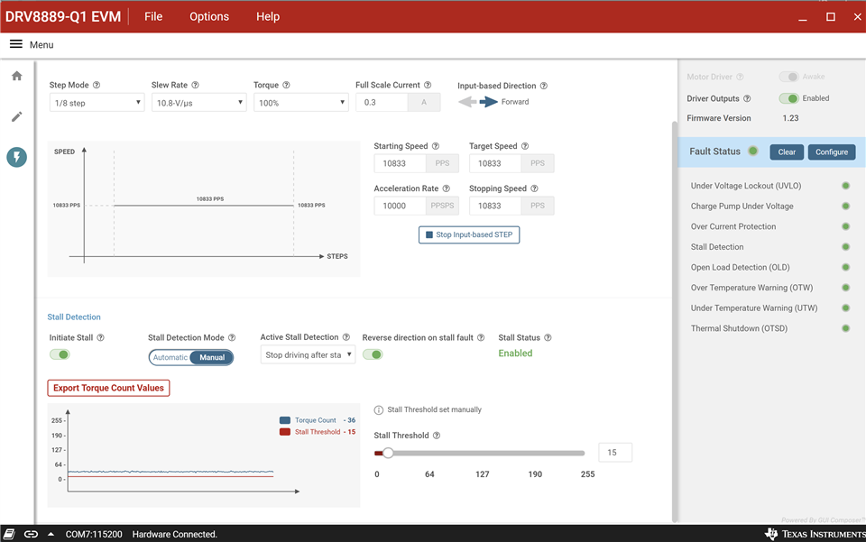Expand the status bar up-arrow icon
866x542 pixels.
[51, 534]
